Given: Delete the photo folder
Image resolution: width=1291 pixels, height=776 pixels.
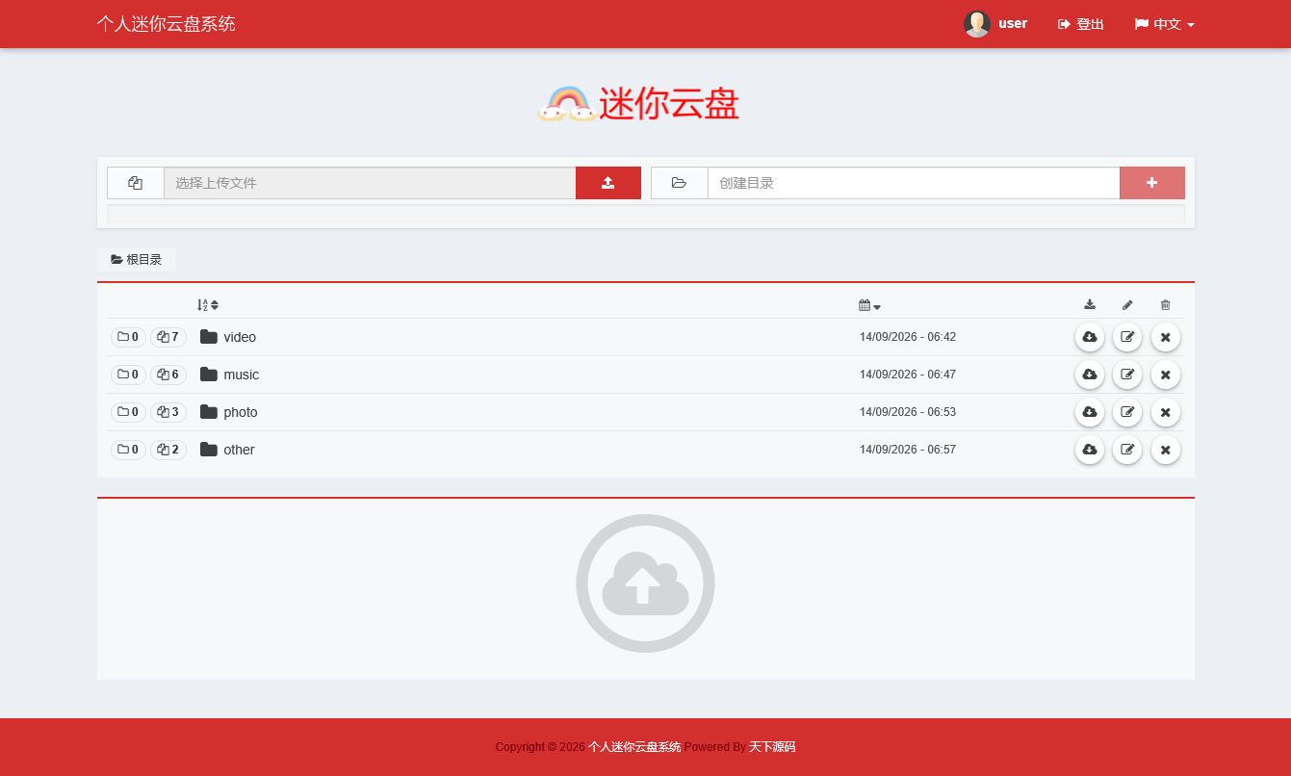Looking at the screenshot, I should pyautogui.click(x=1165, y=412).
